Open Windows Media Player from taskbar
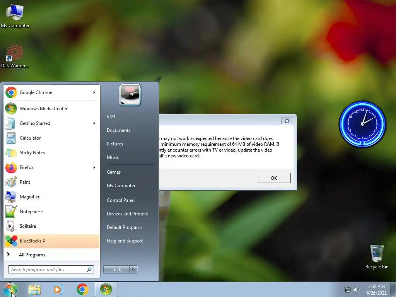This screenshot has width=396, height=297. [x=58, y=290]
